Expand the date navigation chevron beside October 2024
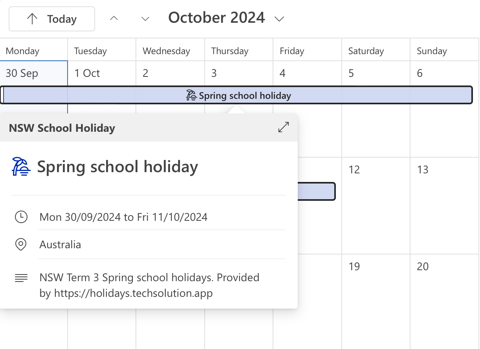This screenshot has width=480, height=349. tap(279, 18)
